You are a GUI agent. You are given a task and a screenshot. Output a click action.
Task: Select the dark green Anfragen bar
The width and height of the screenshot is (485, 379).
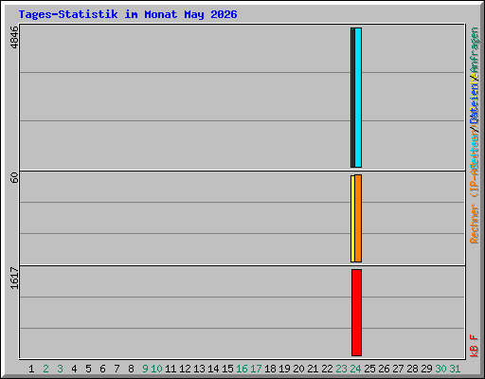352,98
